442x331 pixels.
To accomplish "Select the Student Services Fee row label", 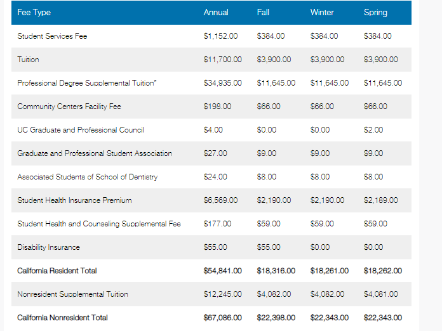I will pyautogui.click(x=52, y=36).
